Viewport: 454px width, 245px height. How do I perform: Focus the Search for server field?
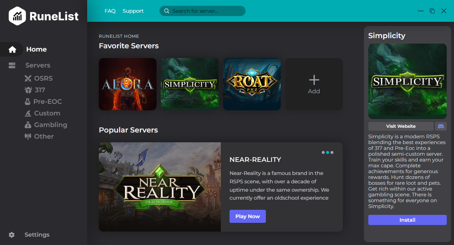tap(202, 11)
